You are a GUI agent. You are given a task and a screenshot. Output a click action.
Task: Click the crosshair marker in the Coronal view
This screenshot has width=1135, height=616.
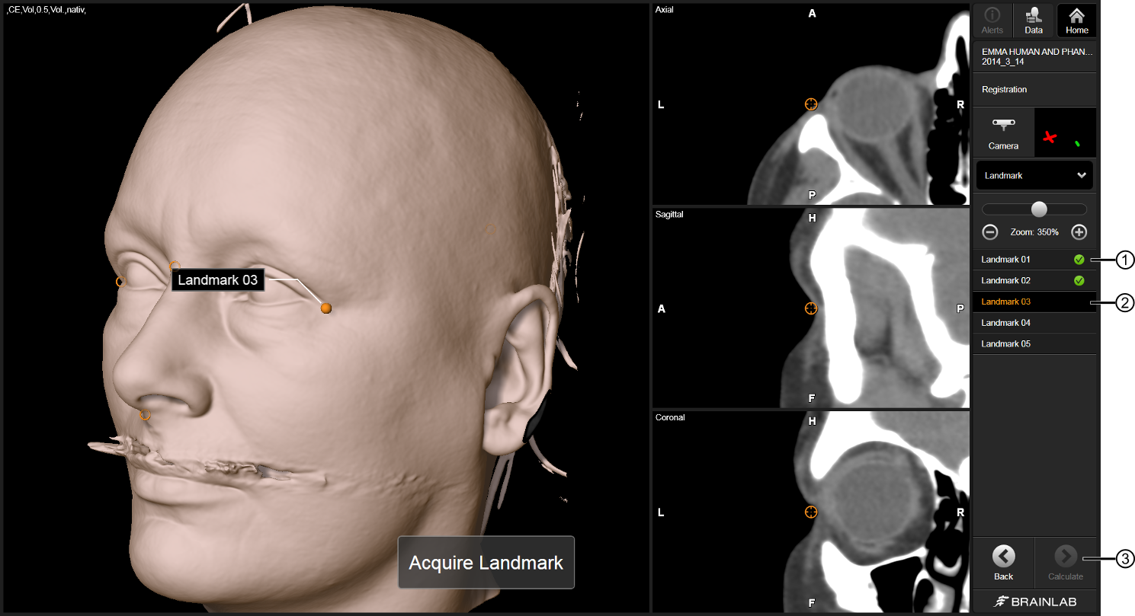click(x=811, y=512)
